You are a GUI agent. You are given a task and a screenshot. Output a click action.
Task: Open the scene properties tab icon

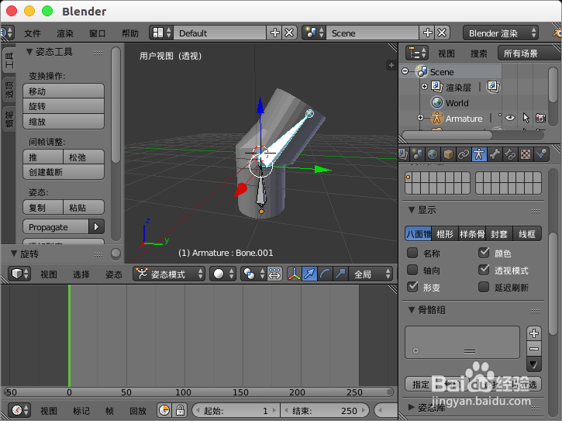coord(418,154)
